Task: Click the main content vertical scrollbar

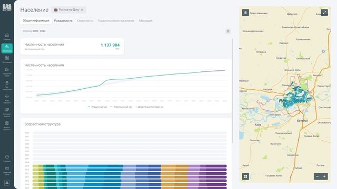Action: 233,91
